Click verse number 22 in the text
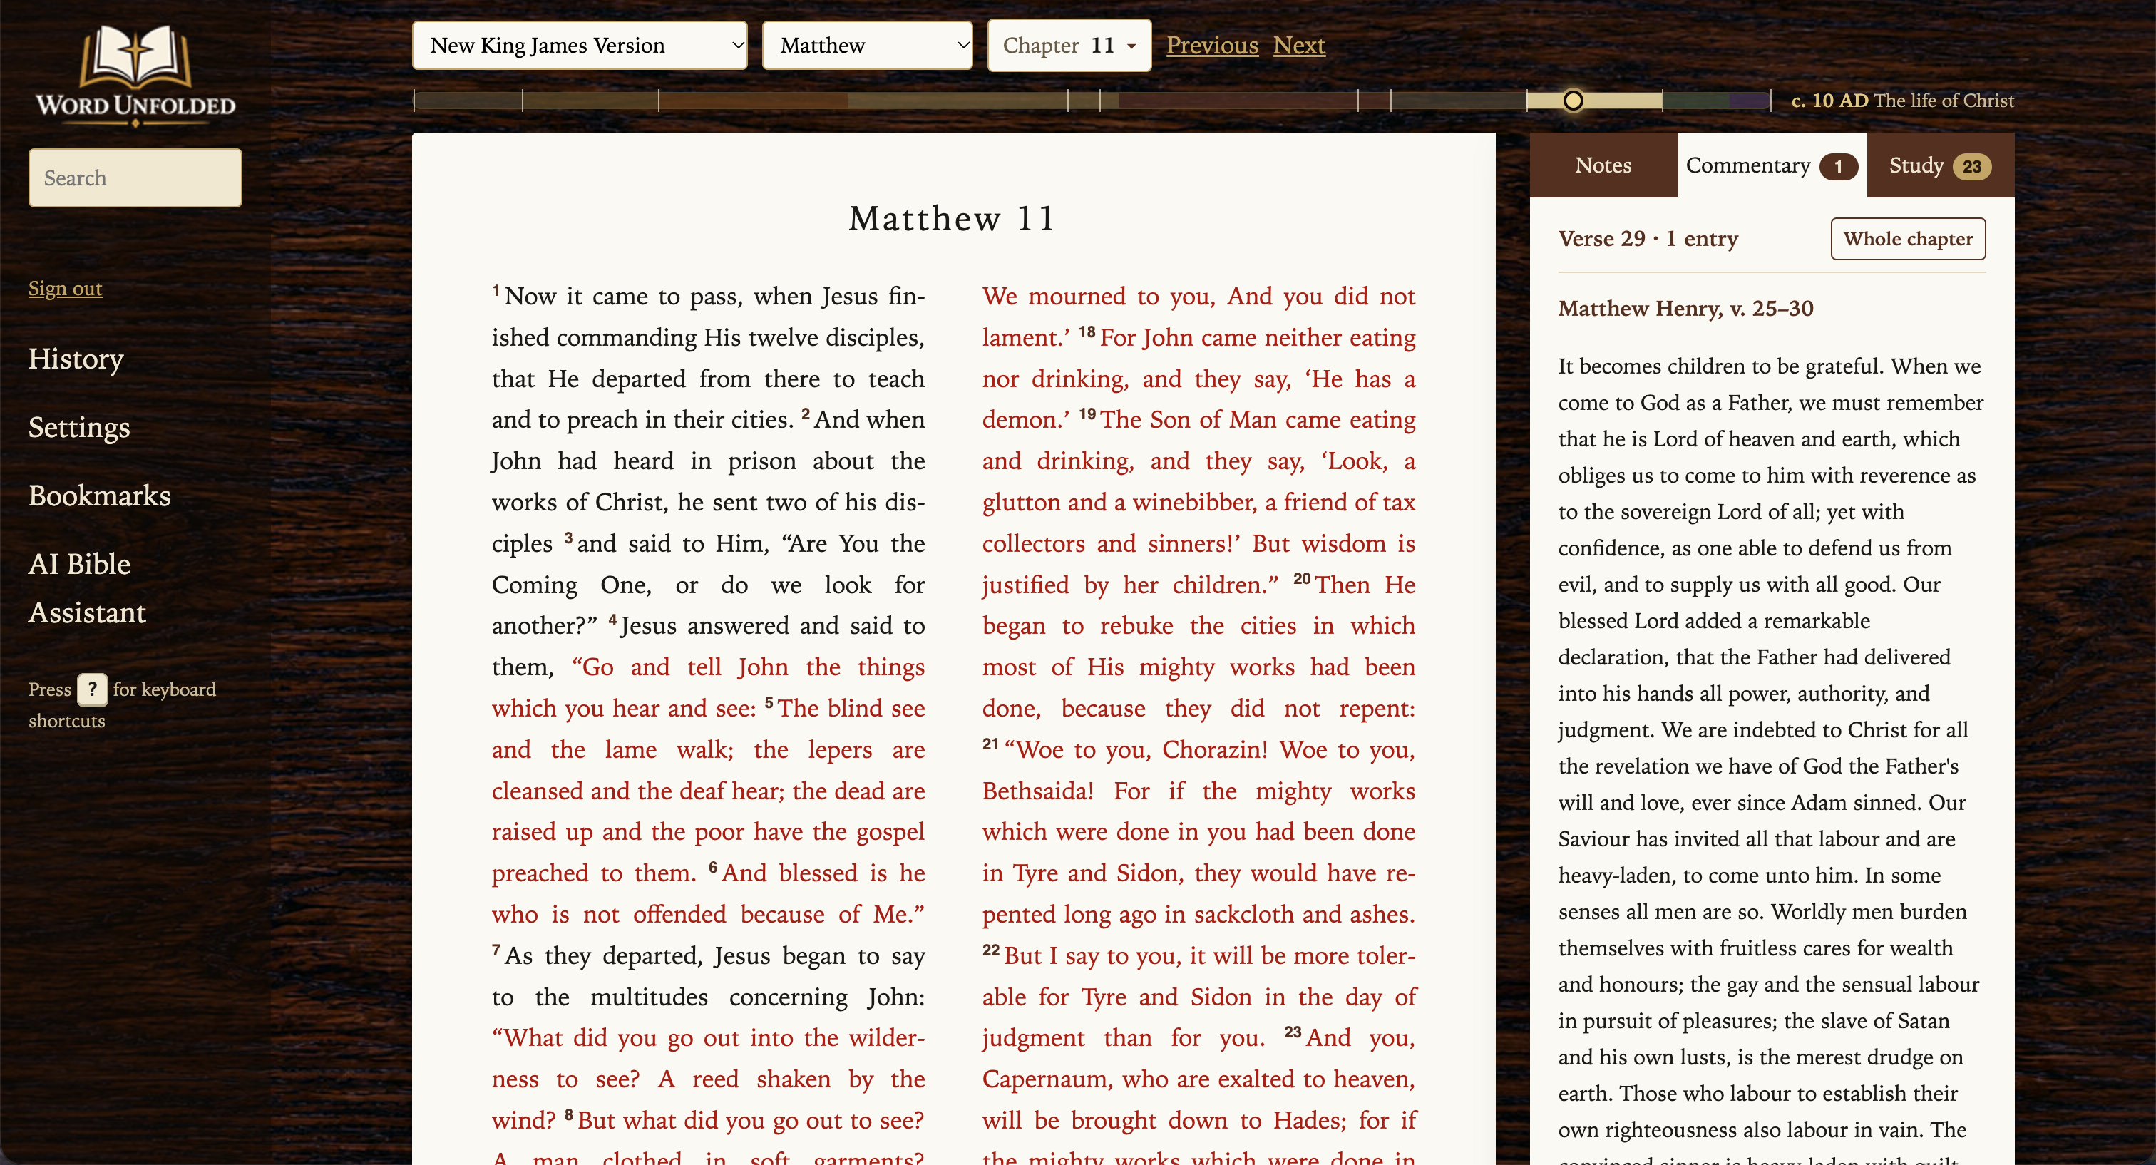 (991, 950)
